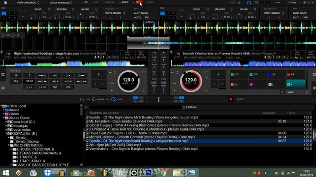Open the PERFORMANCE mode dropdown
316x177 pixels.
tap(28, 3)
